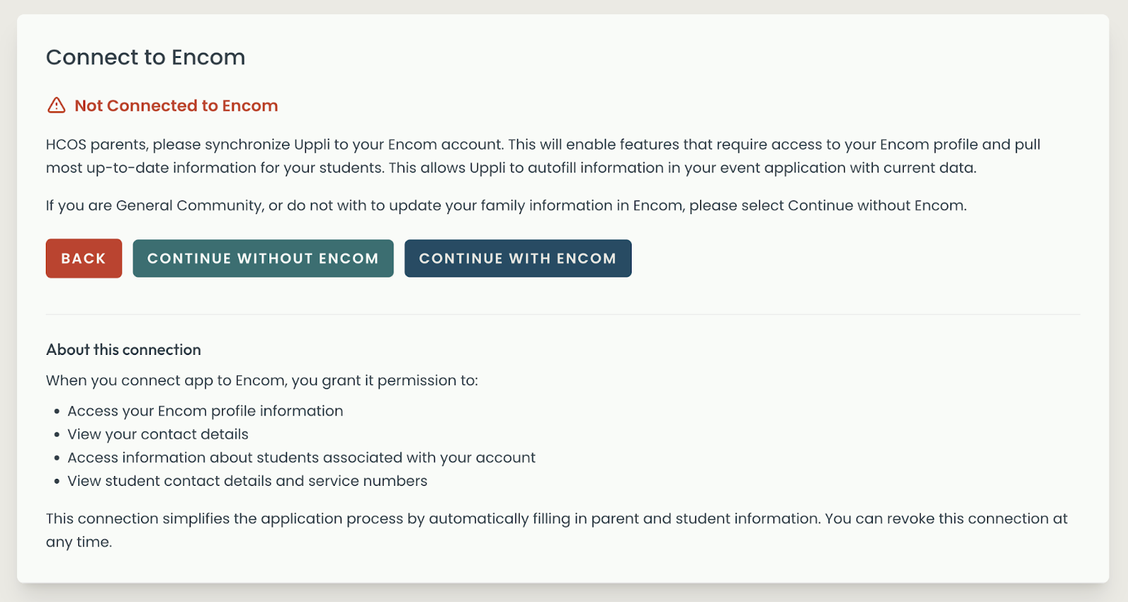Click the "If you are General Community" sentence
The image size is (1128, 602).
point(506,206)
